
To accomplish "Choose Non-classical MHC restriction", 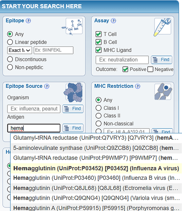I will (x=99, y=124).
